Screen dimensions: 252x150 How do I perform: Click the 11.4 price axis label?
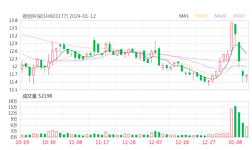[13, 82]
